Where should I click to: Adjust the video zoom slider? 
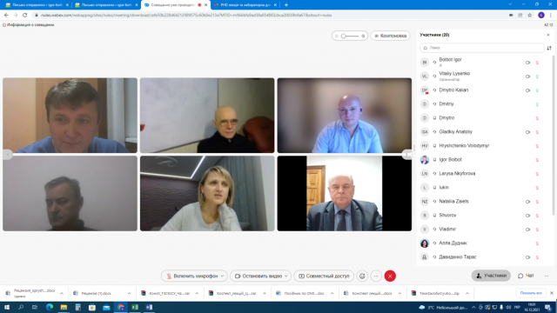click(x=350, y=36)
